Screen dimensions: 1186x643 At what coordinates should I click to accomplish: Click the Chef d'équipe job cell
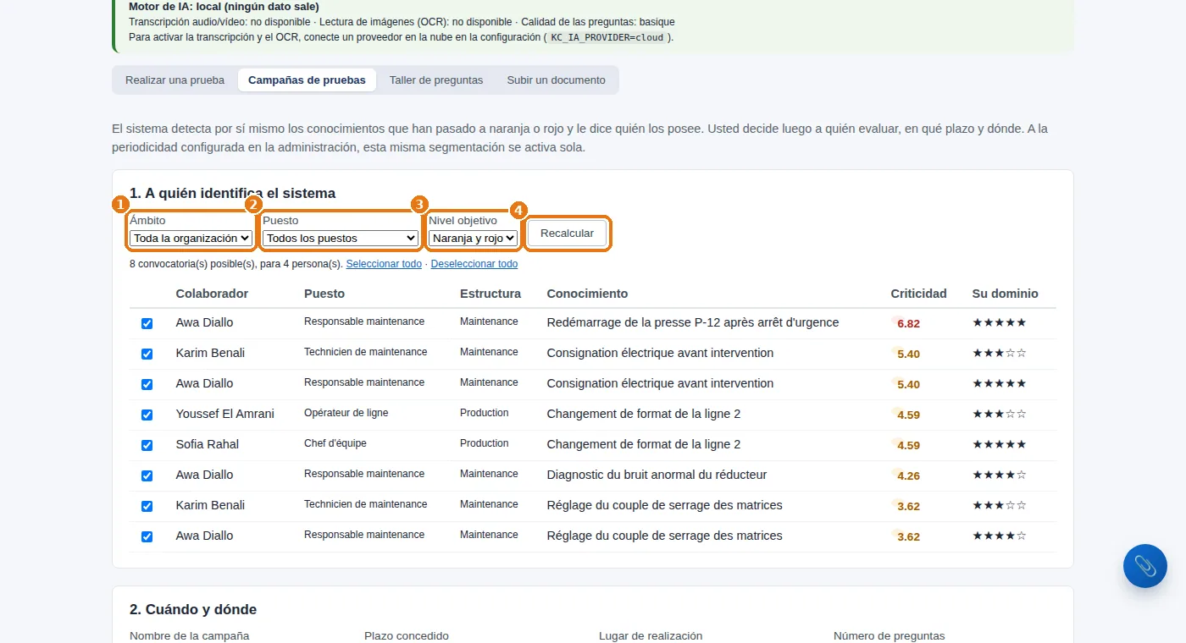[x=335, y=443]
